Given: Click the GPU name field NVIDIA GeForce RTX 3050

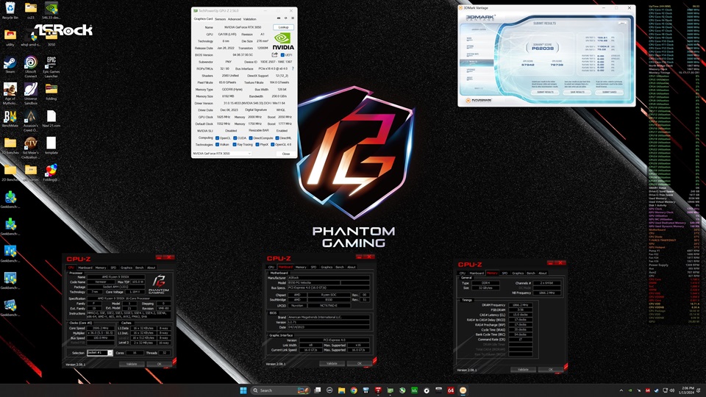Looking at the screenshot, I should 243,27.
